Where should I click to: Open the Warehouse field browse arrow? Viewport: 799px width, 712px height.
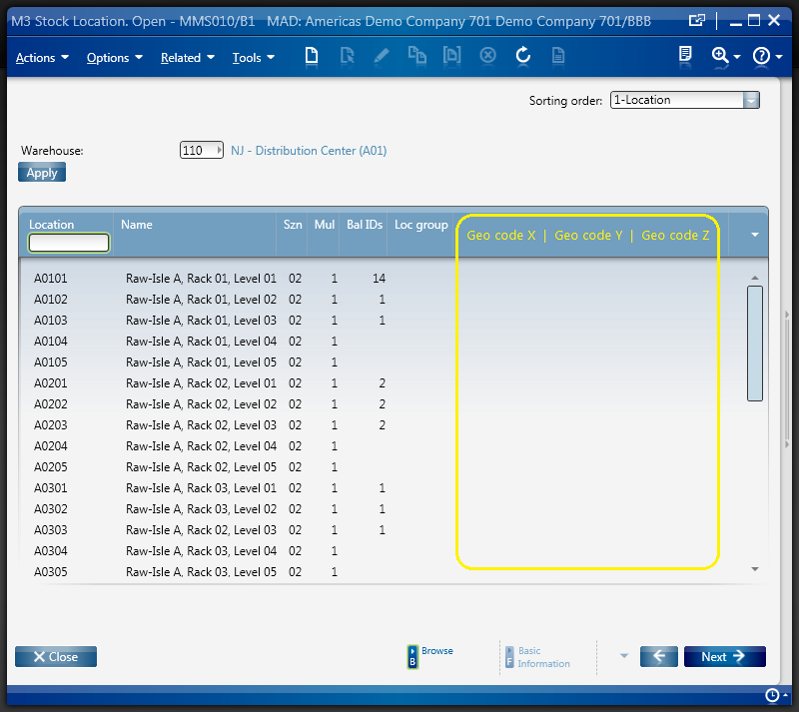click(x=219, y=151)
